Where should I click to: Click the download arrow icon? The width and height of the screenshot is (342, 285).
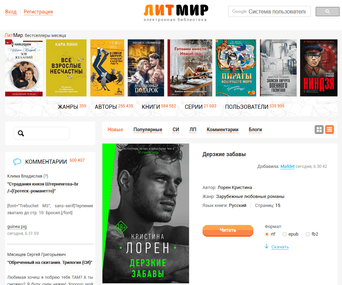pyautogui.click(x=266, y=246)
